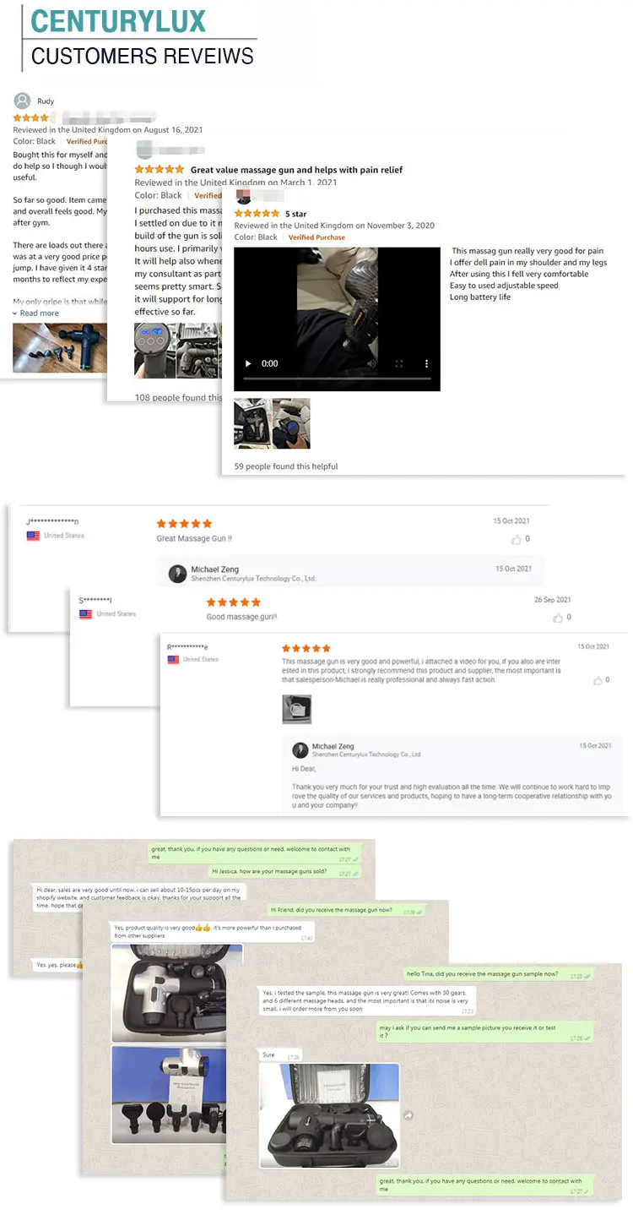633x1215 pixels.
Task: Click Rudy's profile avatar icon
Action: tap(21, 101)
